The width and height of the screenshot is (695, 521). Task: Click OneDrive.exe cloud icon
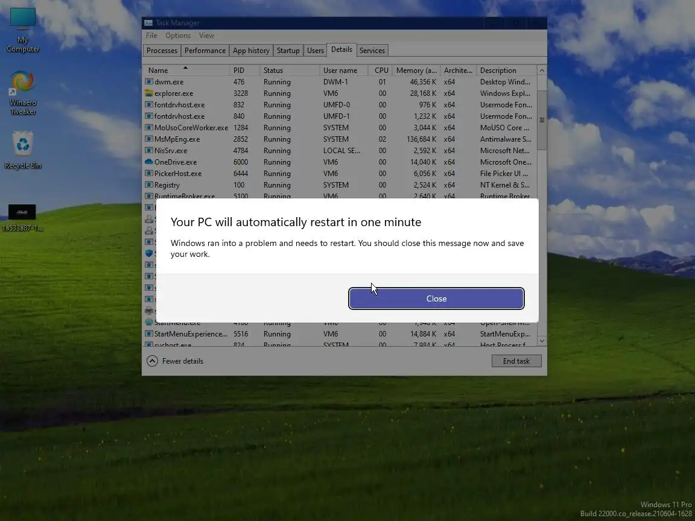tap(149, 162)
